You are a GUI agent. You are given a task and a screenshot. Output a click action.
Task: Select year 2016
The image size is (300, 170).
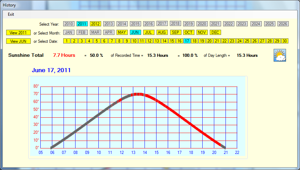click(149, 24)
